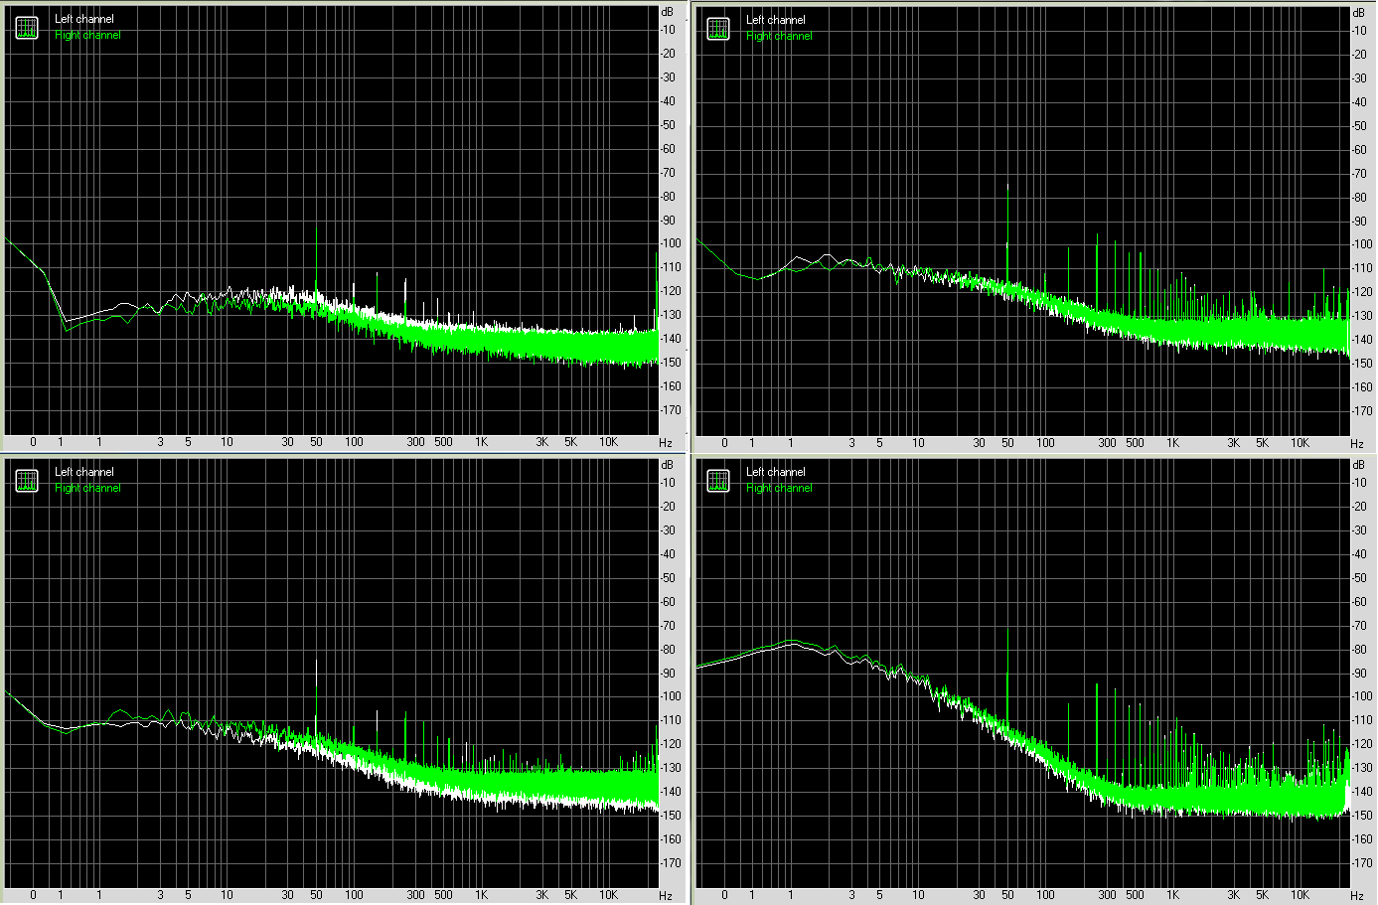Click the 'dB' axis label of bottom-left graph

pyautogui.click(x=668, y=465)
